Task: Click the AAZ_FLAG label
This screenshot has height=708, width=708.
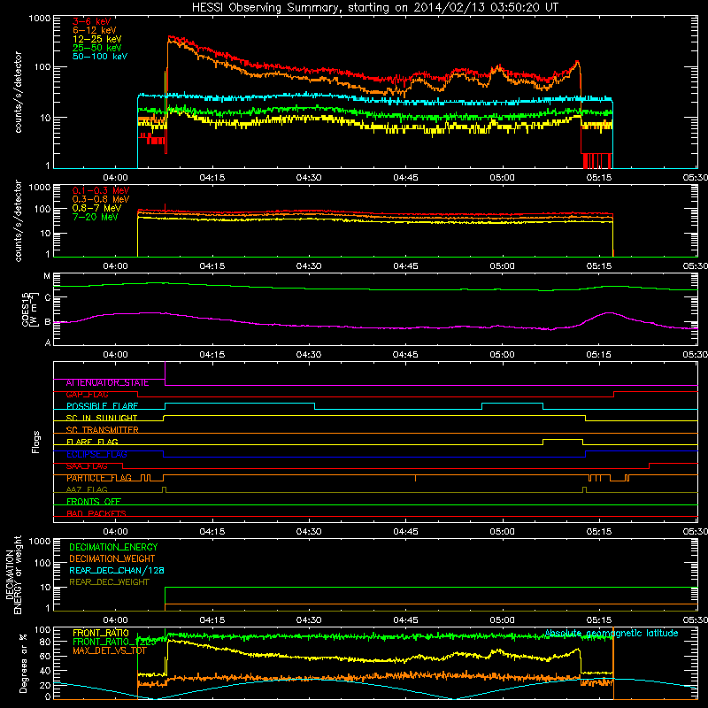Action: tap(87, 489)
